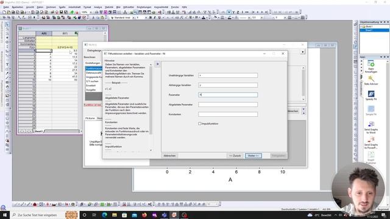Focus the Parameter input field
390x219 pixels.
point(228,95)
